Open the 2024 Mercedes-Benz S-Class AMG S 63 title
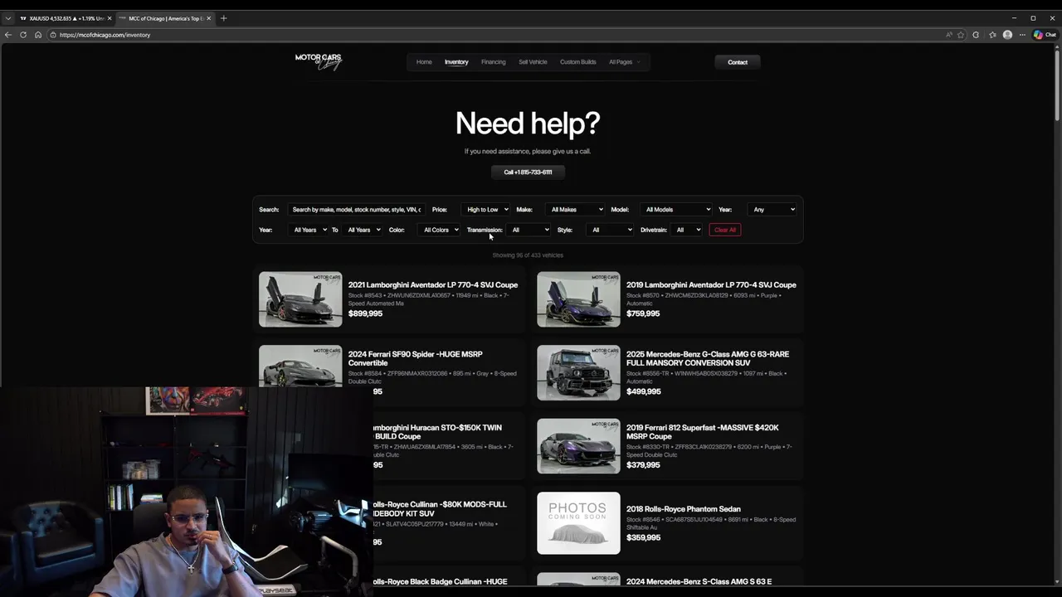The width and height of the screenshot is (1062, 597). [x=699, y=581]
